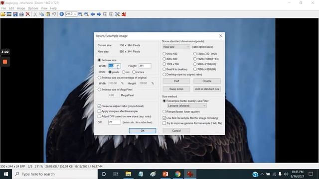Click the red IrfanView About icon
The image size is (319, 179).
click(124, 14)
